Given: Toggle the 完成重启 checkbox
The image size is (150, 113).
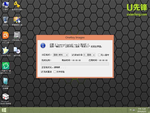Looking at the screenshot, I should tap(42, 72).
